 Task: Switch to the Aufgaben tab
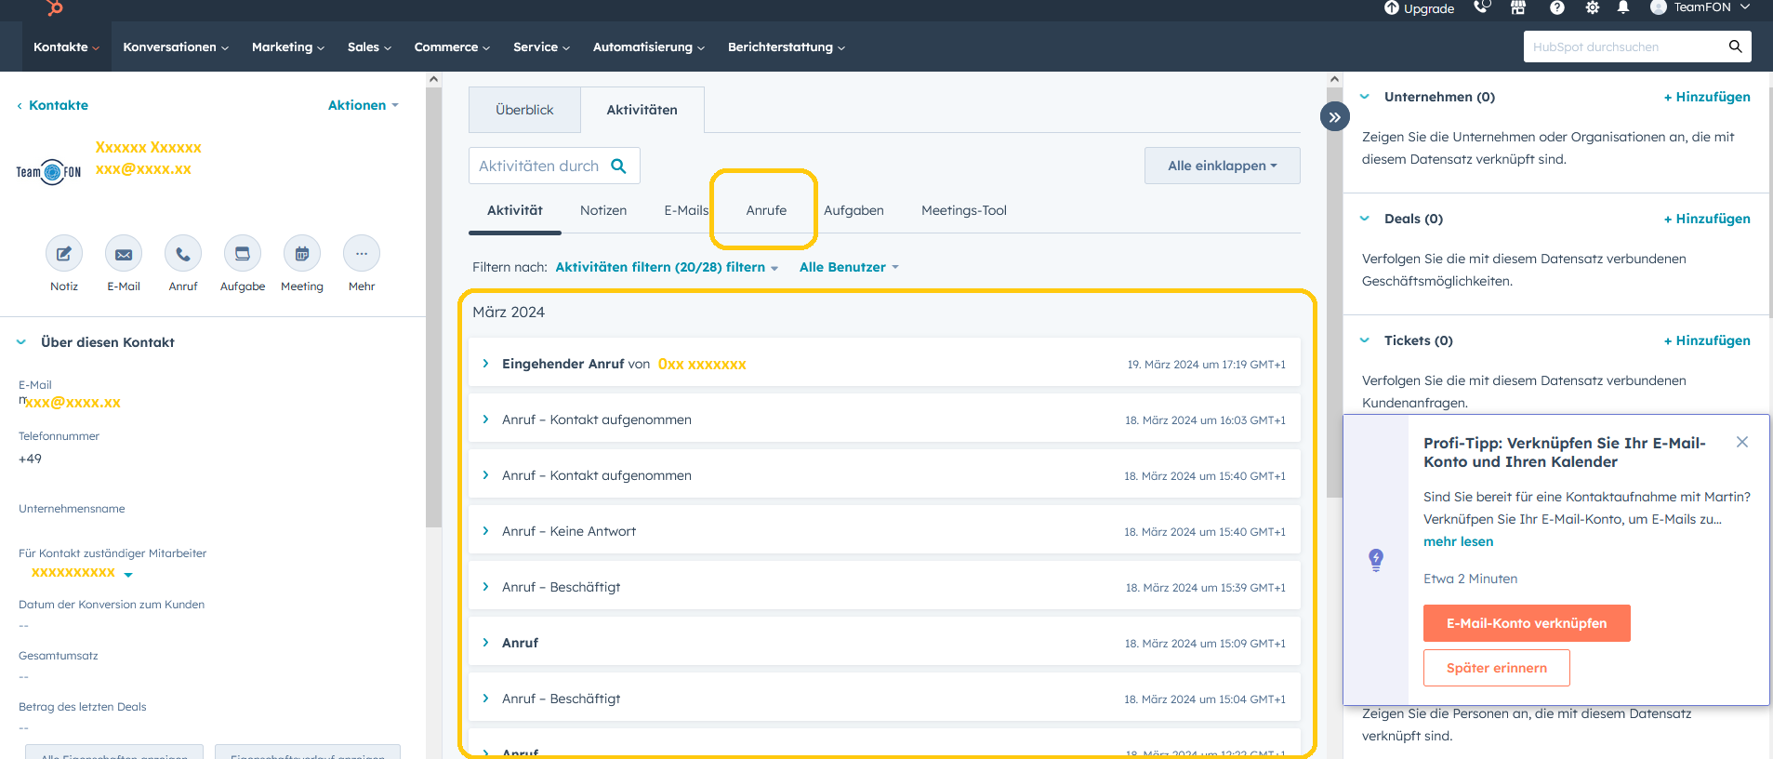pyautogui.click(x=853, y=210)
